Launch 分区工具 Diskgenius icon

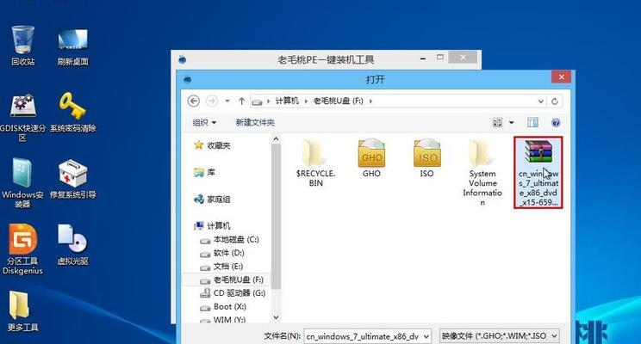point(23,249)
